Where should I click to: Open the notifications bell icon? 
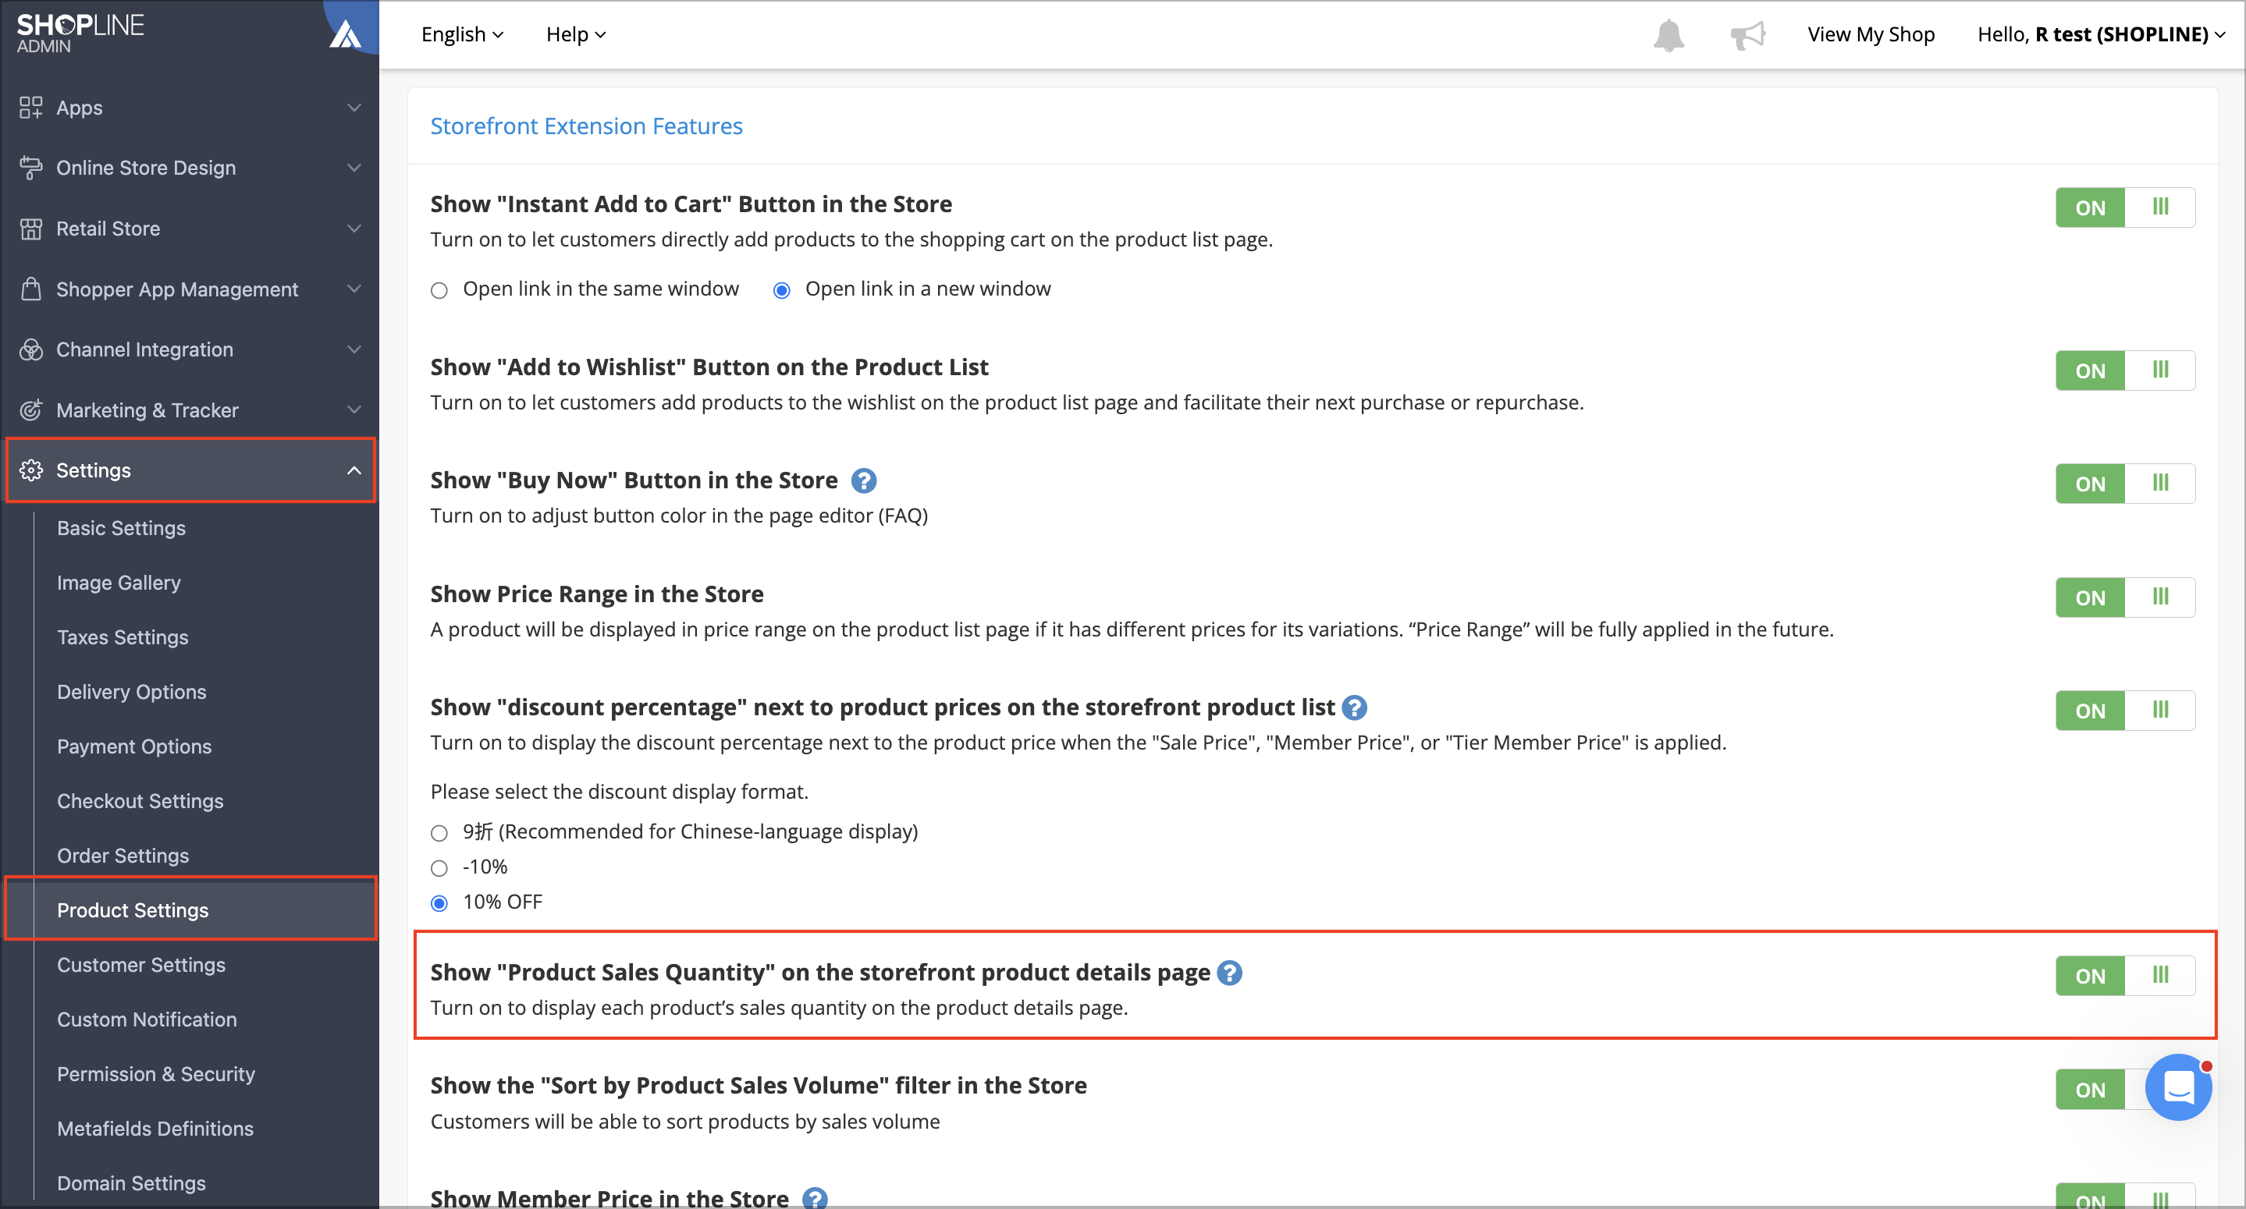click(1668, 35)
